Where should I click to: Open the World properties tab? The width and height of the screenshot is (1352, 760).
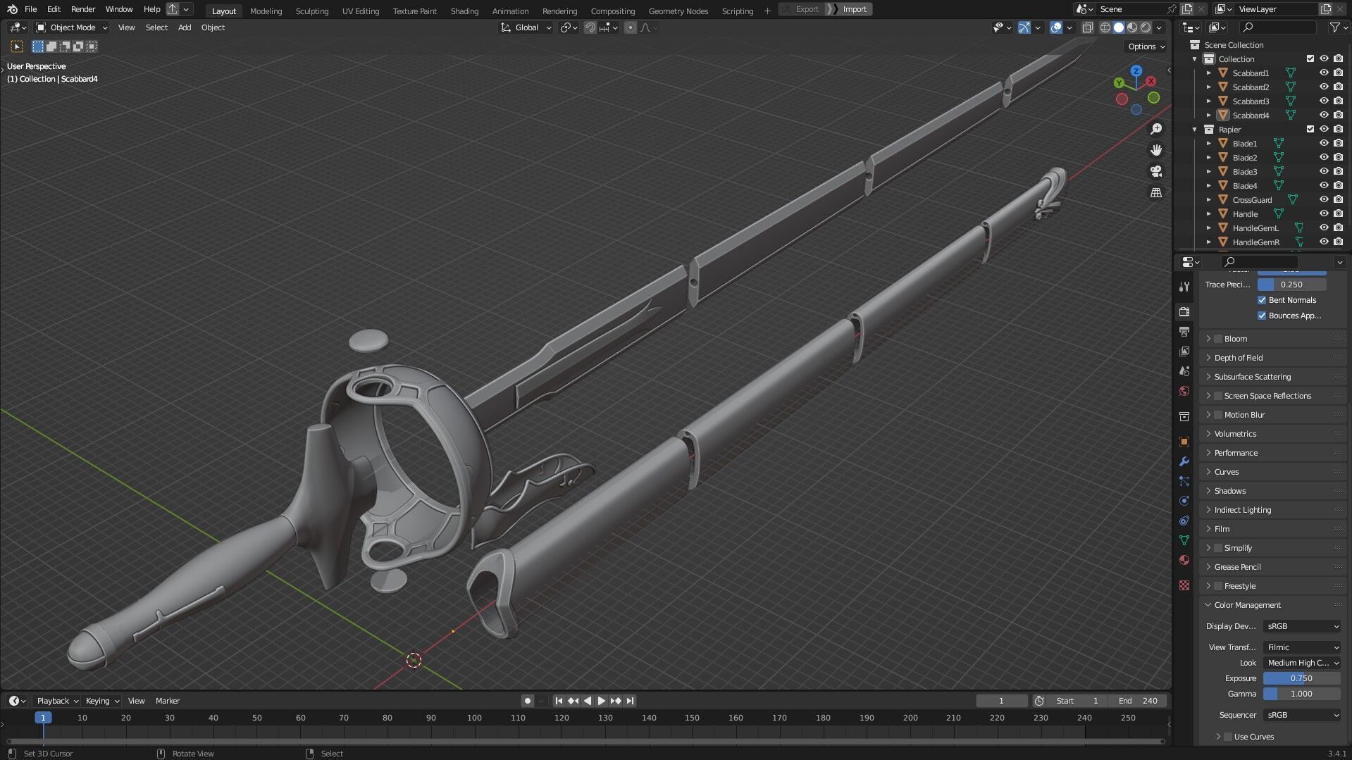tap(1184, 391)
